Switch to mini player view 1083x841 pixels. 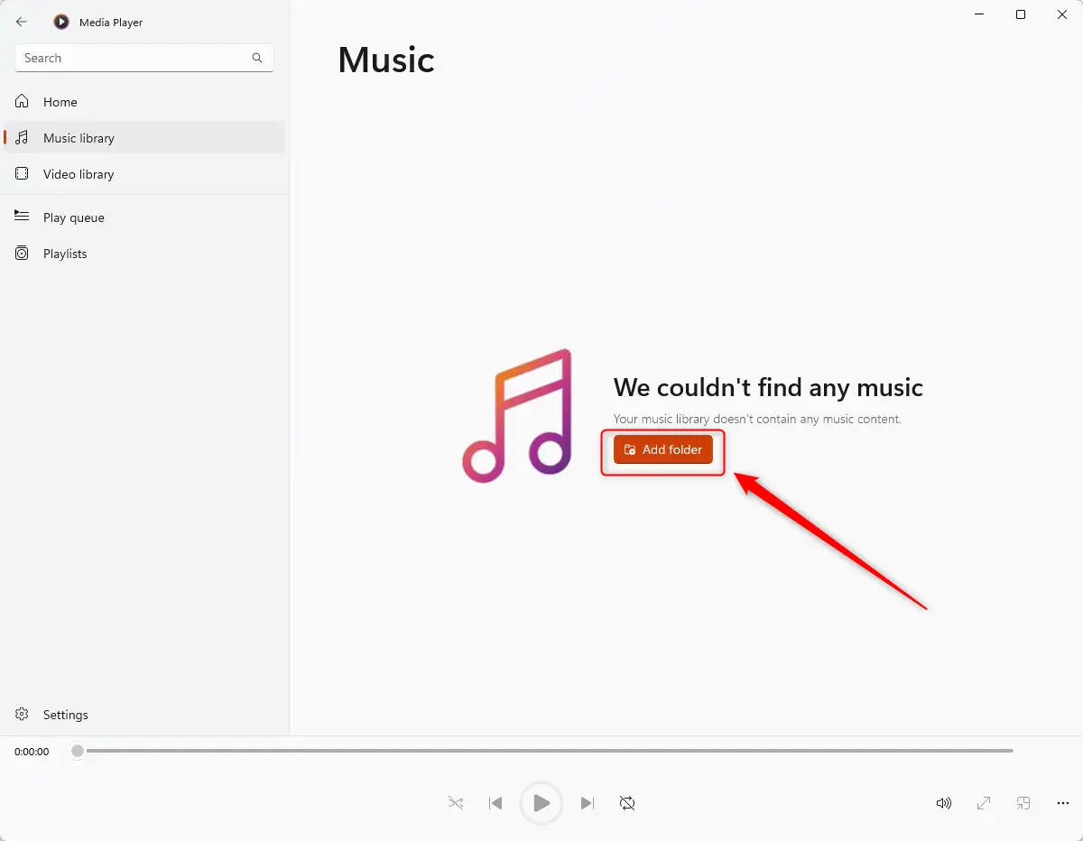coord(1023,803)
